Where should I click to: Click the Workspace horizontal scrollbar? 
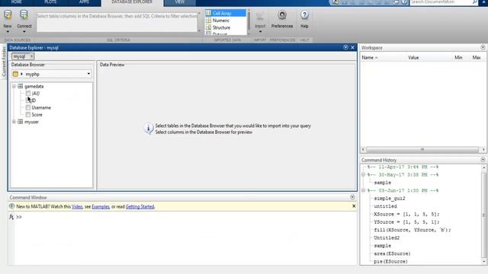click(422, 149)
